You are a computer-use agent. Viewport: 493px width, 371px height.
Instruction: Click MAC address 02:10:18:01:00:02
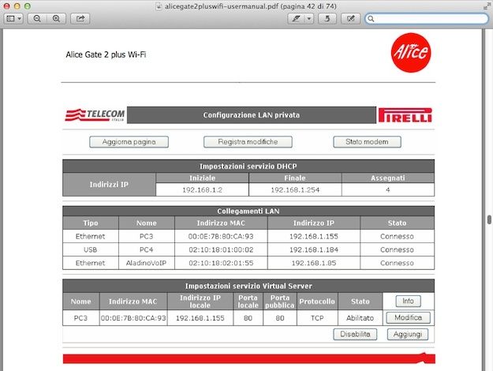coord(221,250)
